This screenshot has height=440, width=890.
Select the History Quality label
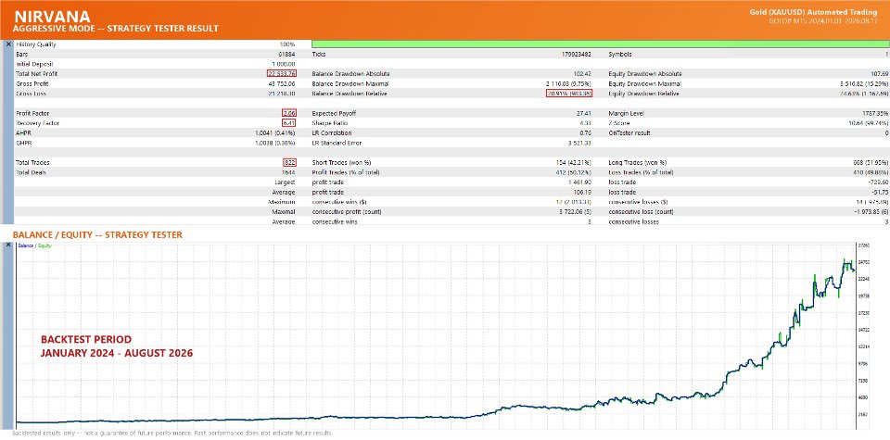pyautogui.click(x=36, y=44)
